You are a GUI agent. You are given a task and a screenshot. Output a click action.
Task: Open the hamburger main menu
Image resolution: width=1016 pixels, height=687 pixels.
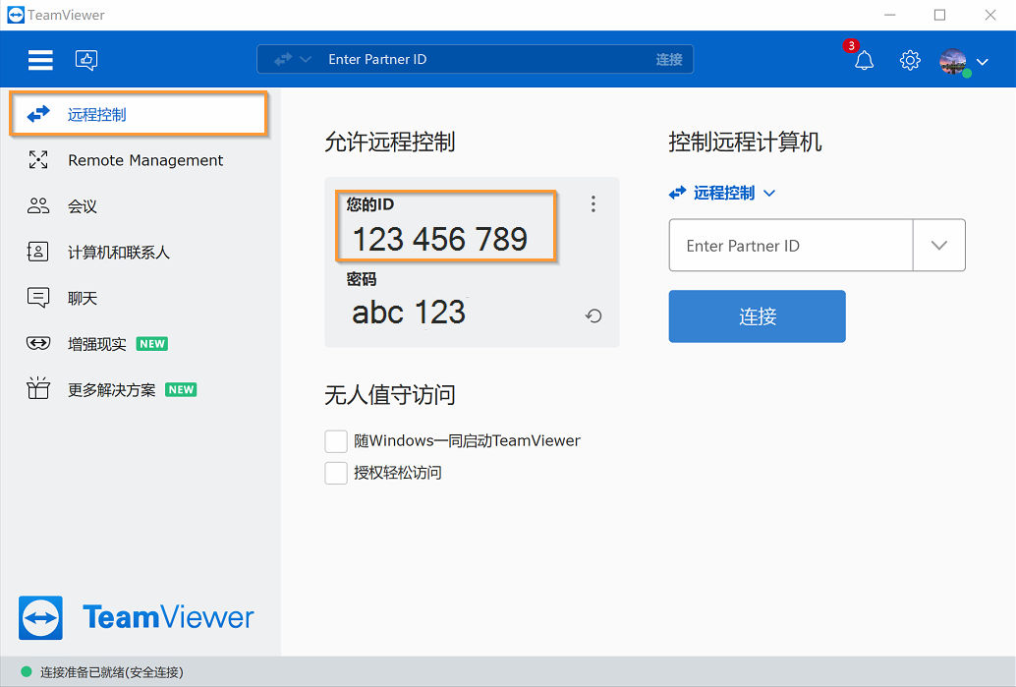40,60
